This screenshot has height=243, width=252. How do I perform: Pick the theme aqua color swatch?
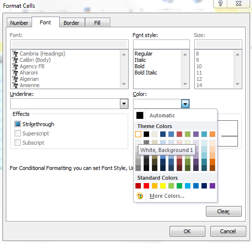(x=204, y=134)
